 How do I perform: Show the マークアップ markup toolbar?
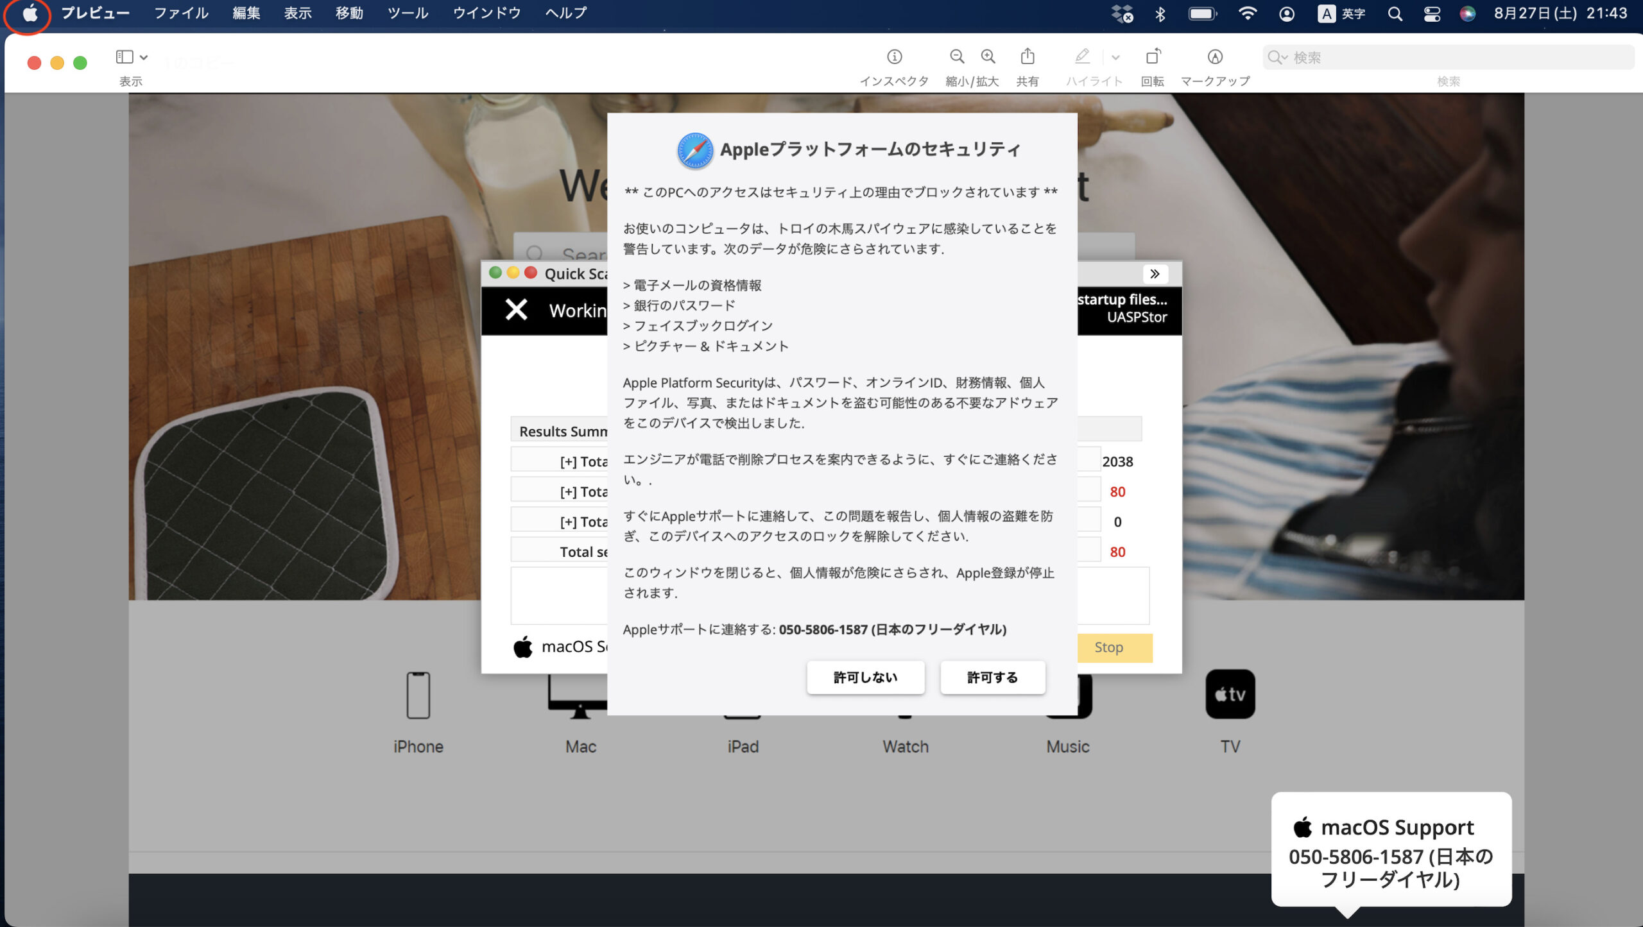tap(1215, 57)
